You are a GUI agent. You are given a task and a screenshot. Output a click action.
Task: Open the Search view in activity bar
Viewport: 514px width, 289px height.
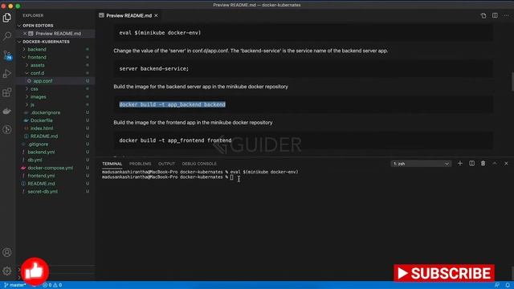(7, 35)
